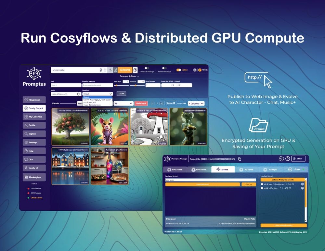This screenshot has height=251, width=325.
Task: Copy the account number in Promptus Manager
Action: pyautogui.click(x=240, y=159)
